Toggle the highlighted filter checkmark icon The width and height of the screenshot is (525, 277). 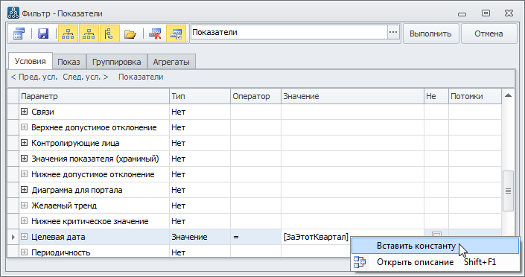point(176,34)
